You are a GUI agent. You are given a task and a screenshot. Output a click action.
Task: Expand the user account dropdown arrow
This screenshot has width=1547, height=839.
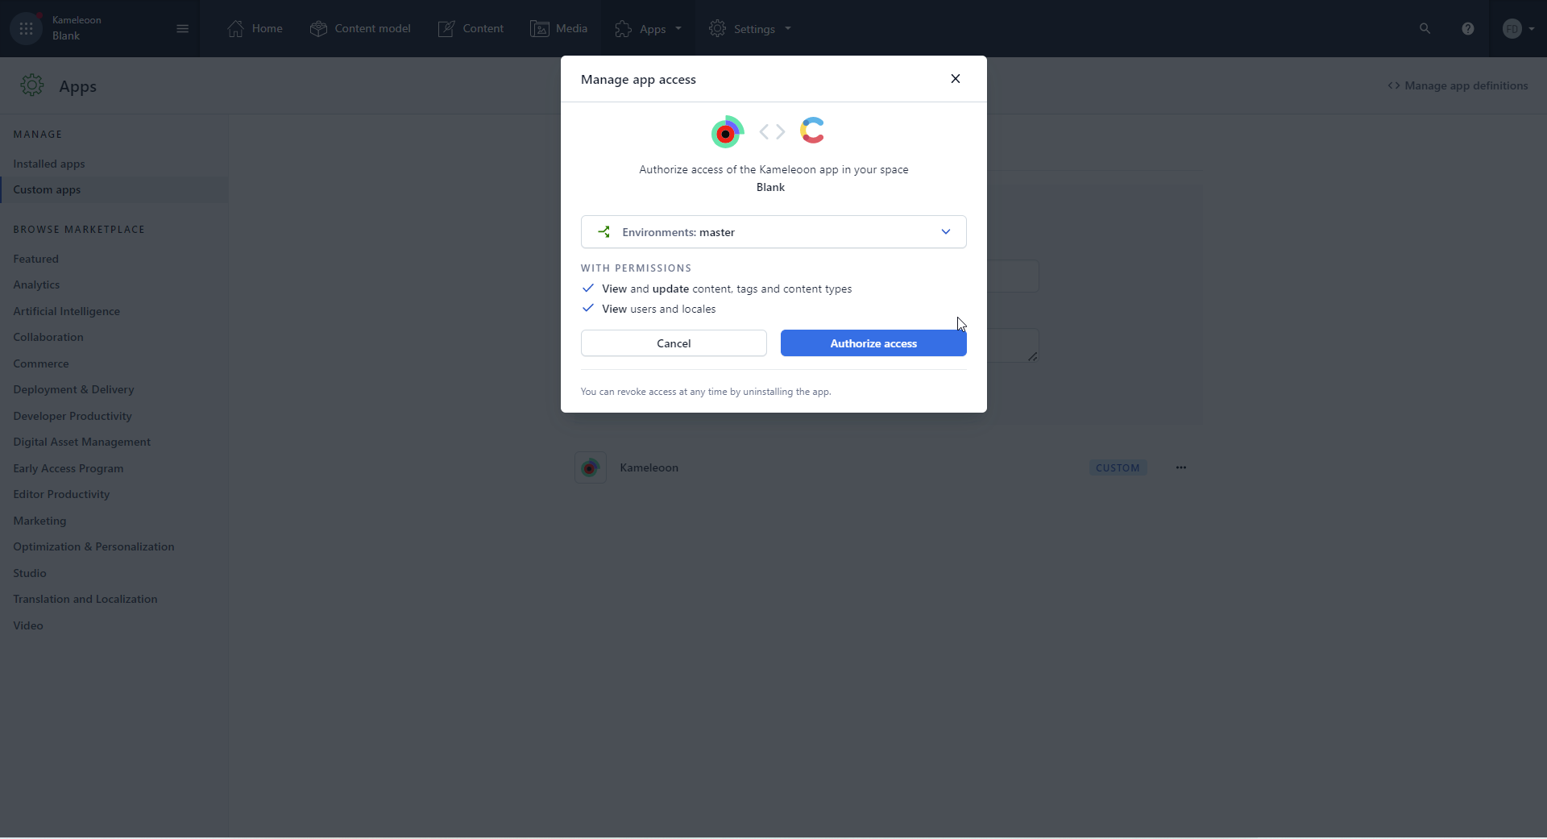pos(1532,28)
